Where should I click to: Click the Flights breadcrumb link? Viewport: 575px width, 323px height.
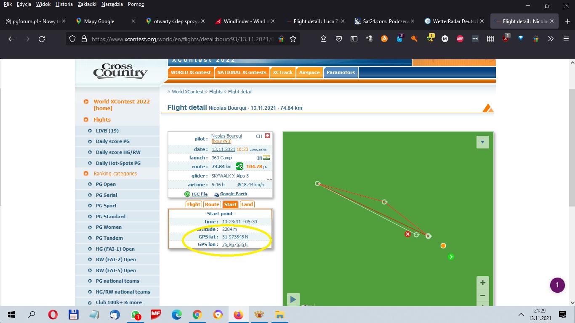(216, 92)
